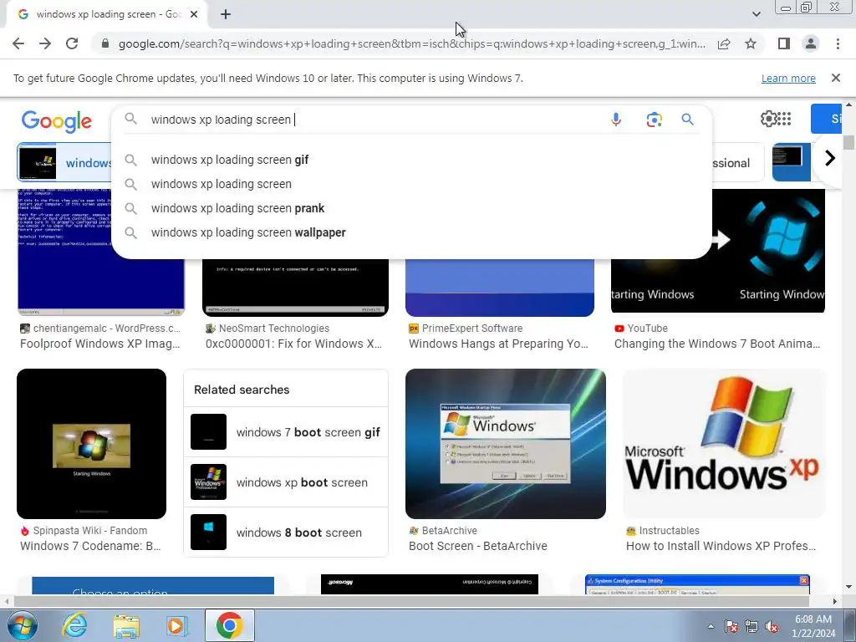Click the browser forward arrow

(x=45, y=43)
